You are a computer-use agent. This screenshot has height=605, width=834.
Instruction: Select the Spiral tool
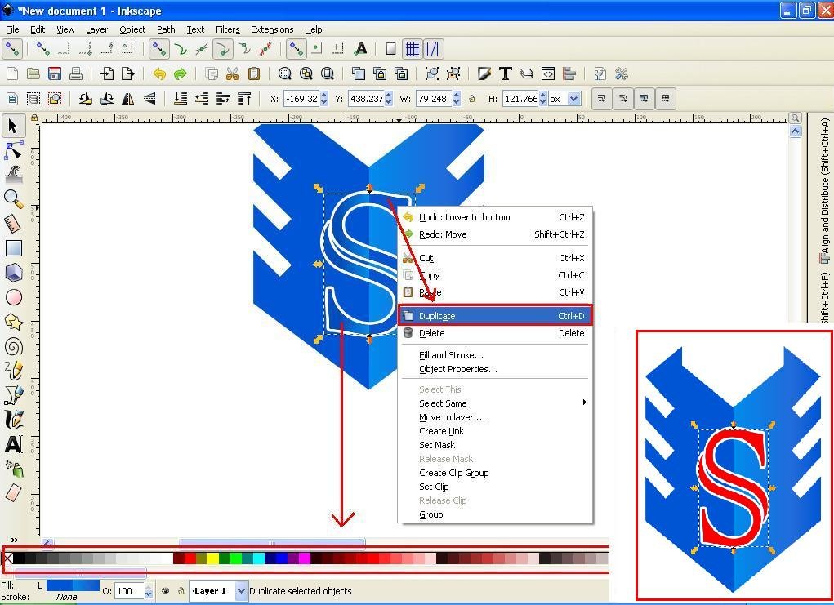pyautogui.click(x=13, y=347)
